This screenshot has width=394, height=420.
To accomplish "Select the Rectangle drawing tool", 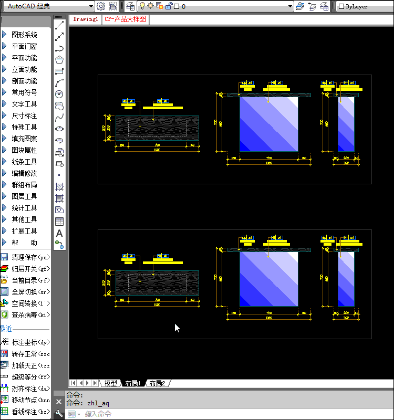I will coord(59,71).
